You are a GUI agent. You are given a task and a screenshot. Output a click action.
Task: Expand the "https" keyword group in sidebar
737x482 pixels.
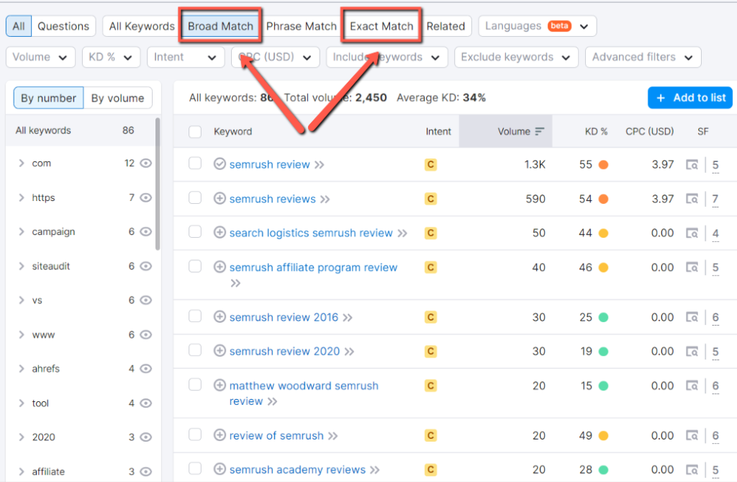point(19,197)
